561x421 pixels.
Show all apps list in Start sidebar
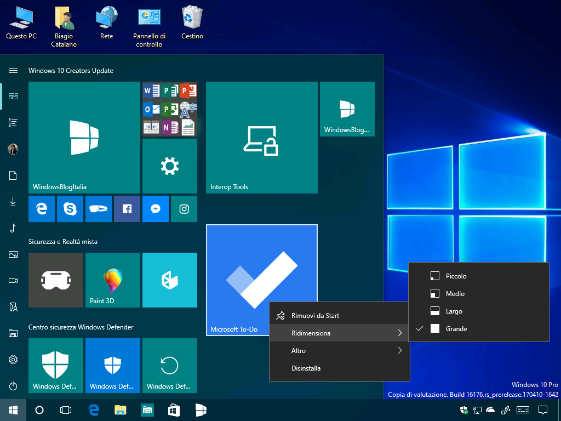[13, 123]
